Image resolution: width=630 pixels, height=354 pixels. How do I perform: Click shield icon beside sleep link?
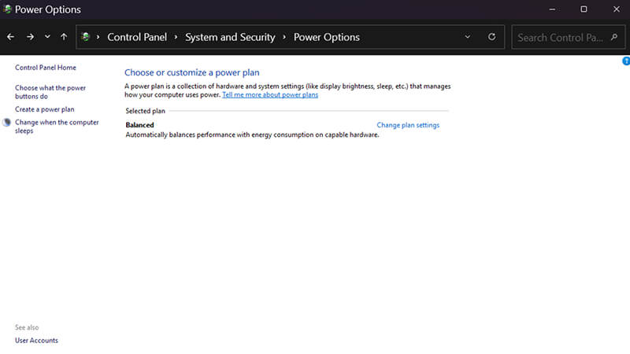[x=7, y=123]
